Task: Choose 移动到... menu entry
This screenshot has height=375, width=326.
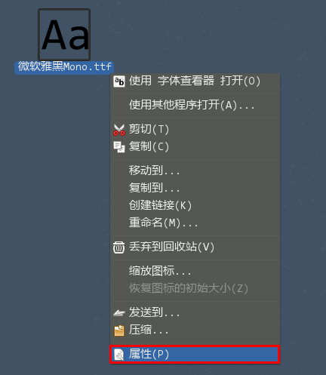Action: click(x=195, y=171)
